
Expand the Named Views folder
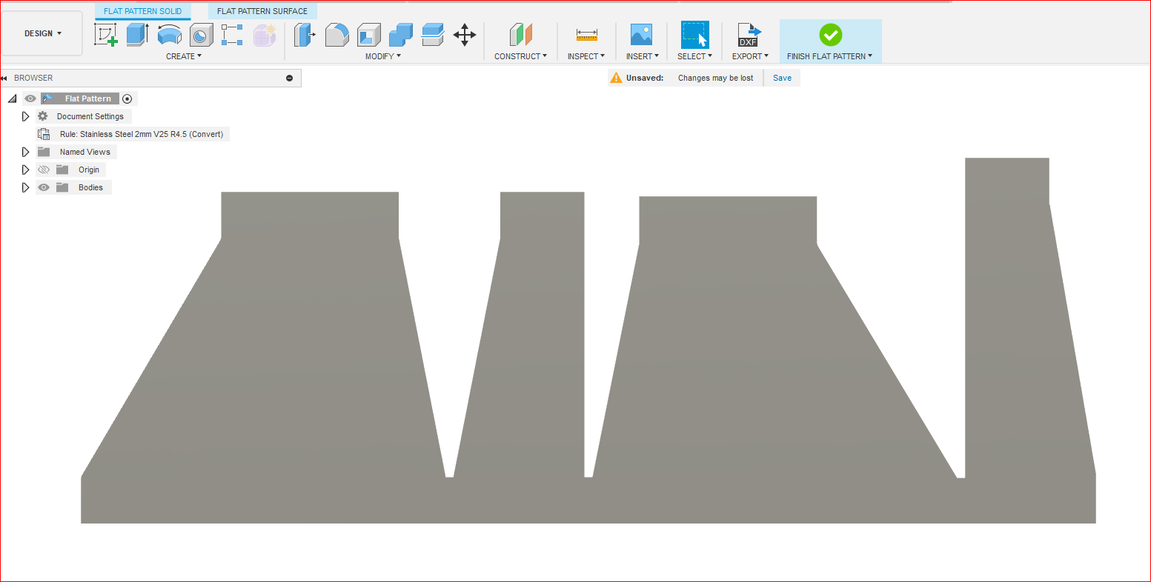click(25, 151)
